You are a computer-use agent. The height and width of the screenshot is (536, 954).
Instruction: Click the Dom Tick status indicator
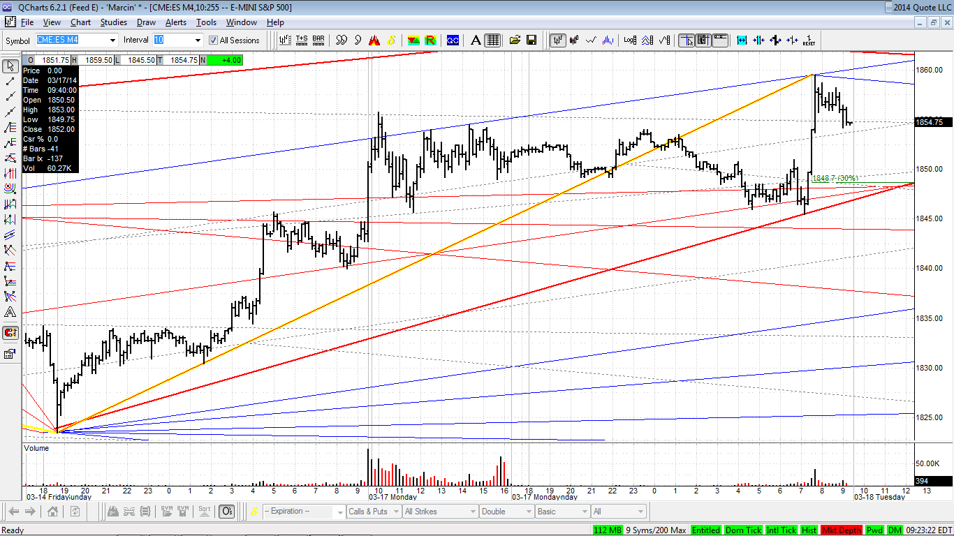coord(744,530)
